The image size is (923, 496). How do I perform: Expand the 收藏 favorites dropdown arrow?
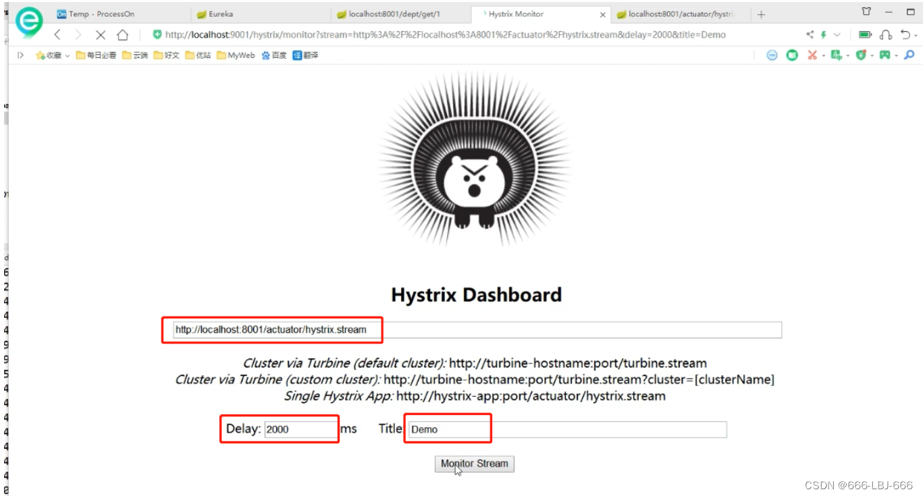click(x=68, y=56)
